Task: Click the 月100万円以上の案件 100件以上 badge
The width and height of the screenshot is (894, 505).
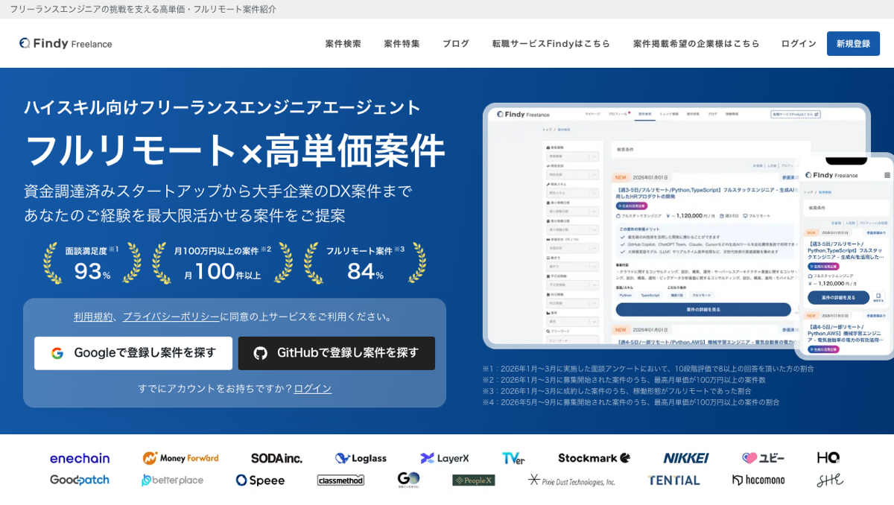Action: coord(222,263)
